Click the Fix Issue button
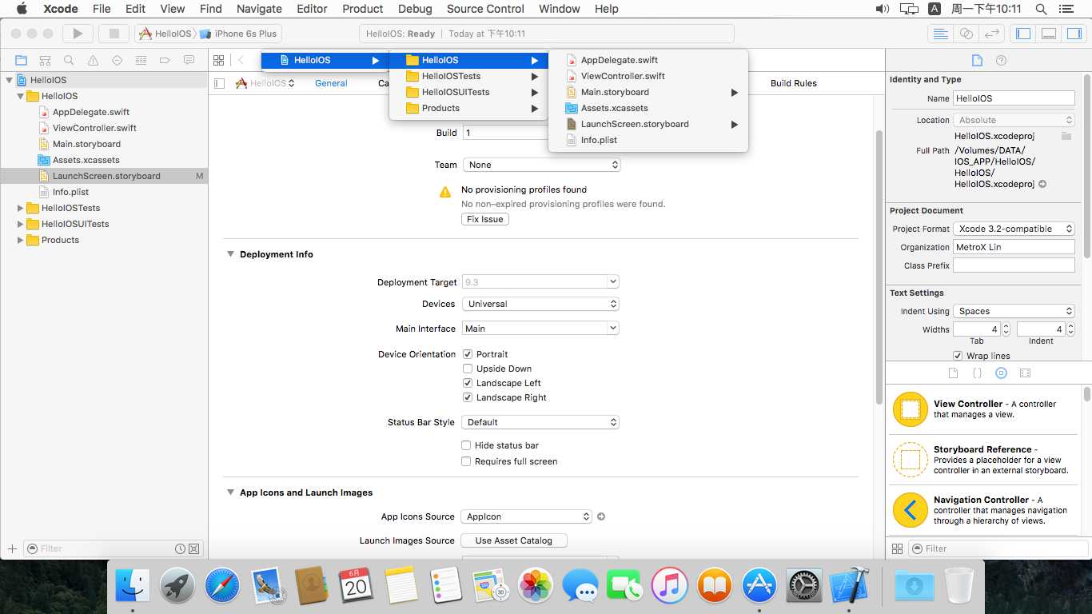 (485, 219)
